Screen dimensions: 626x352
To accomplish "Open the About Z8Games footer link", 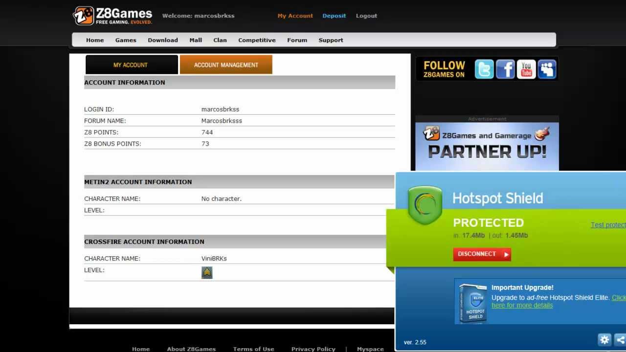I will [191, 349].
